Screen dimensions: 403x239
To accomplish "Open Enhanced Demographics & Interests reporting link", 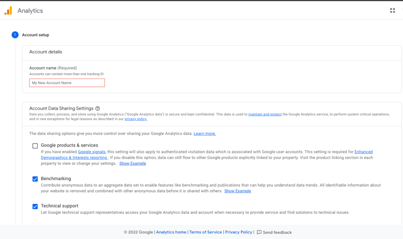I will click(x=363, y=152).
